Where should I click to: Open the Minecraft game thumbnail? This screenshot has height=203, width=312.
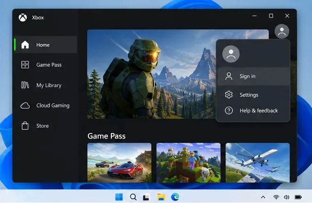coord(188,162)
